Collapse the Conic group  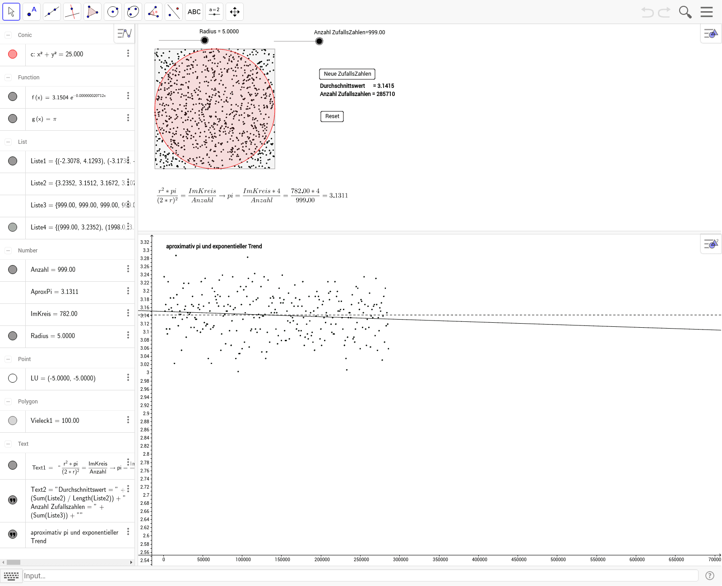pyautogui.click(x=8, y=35)
